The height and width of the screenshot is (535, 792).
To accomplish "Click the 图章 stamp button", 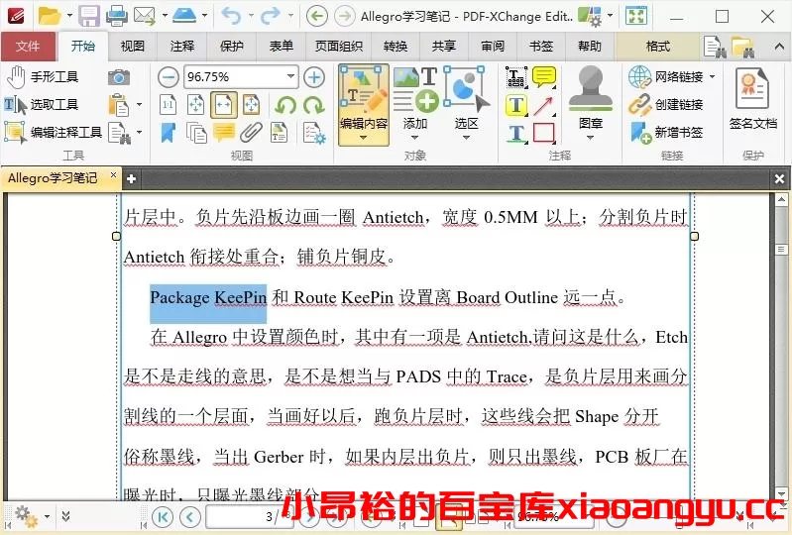I will [591, 99].
